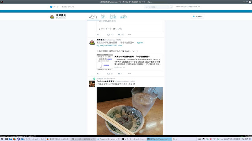Click the profile avatar in header bar
The width and height of the screenshot is (252, 141).
click(52, 16)
